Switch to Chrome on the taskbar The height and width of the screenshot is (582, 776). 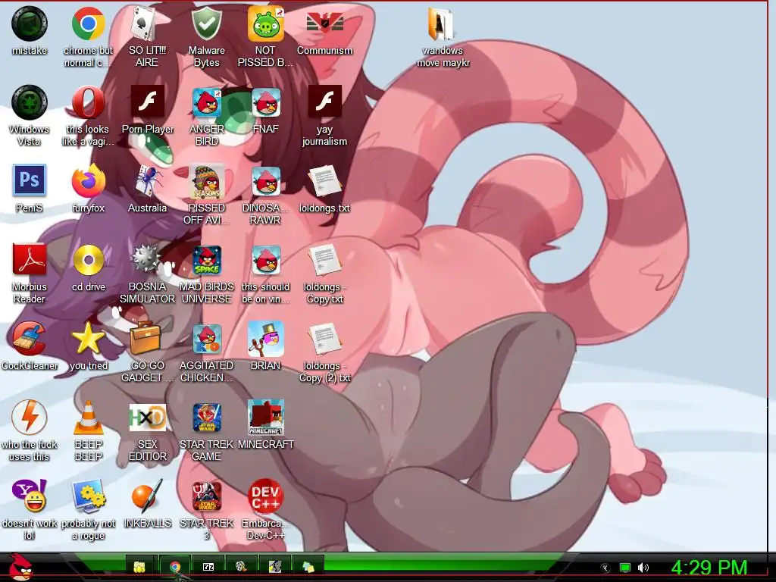(x=175, y=567)
